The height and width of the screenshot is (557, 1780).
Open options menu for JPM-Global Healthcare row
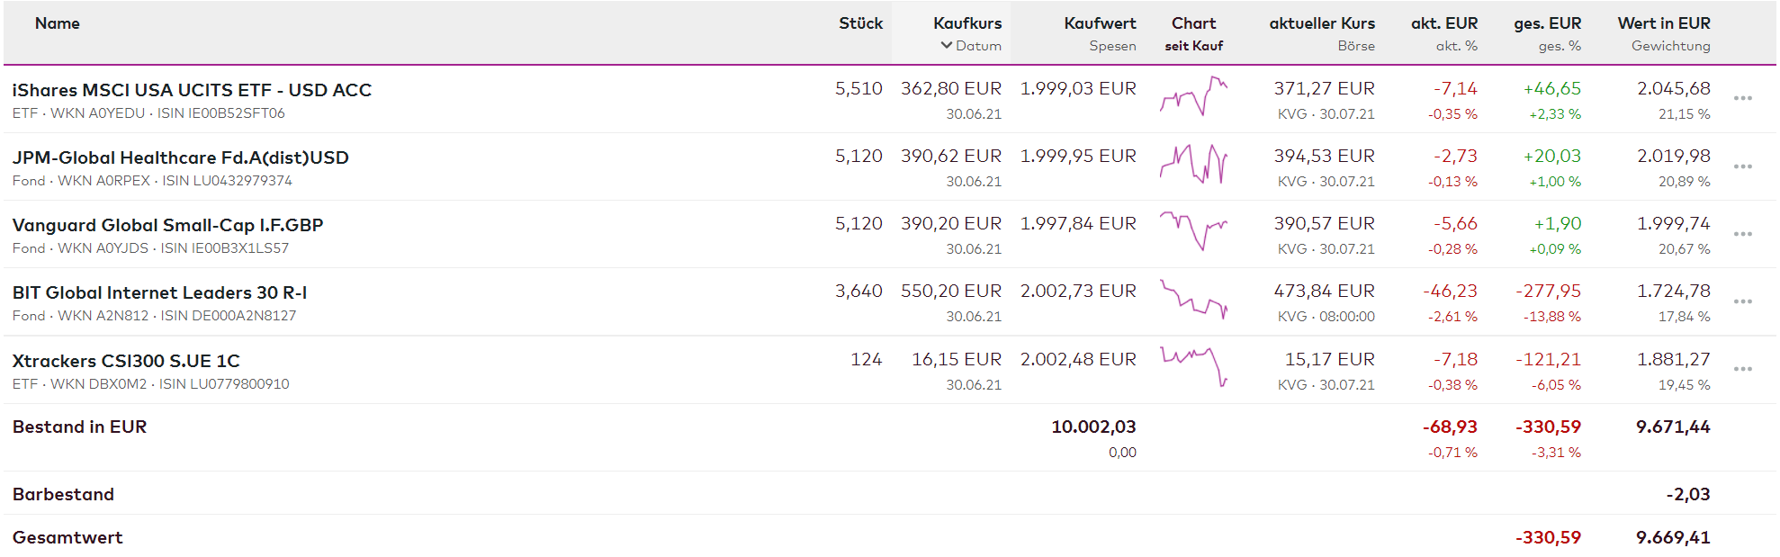(x=1742, y=166)
